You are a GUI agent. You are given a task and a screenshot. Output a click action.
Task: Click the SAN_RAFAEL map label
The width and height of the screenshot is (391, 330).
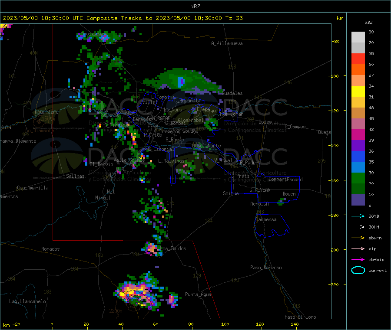159,118
